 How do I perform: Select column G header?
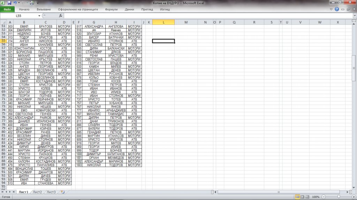click(x=94, y=22)
